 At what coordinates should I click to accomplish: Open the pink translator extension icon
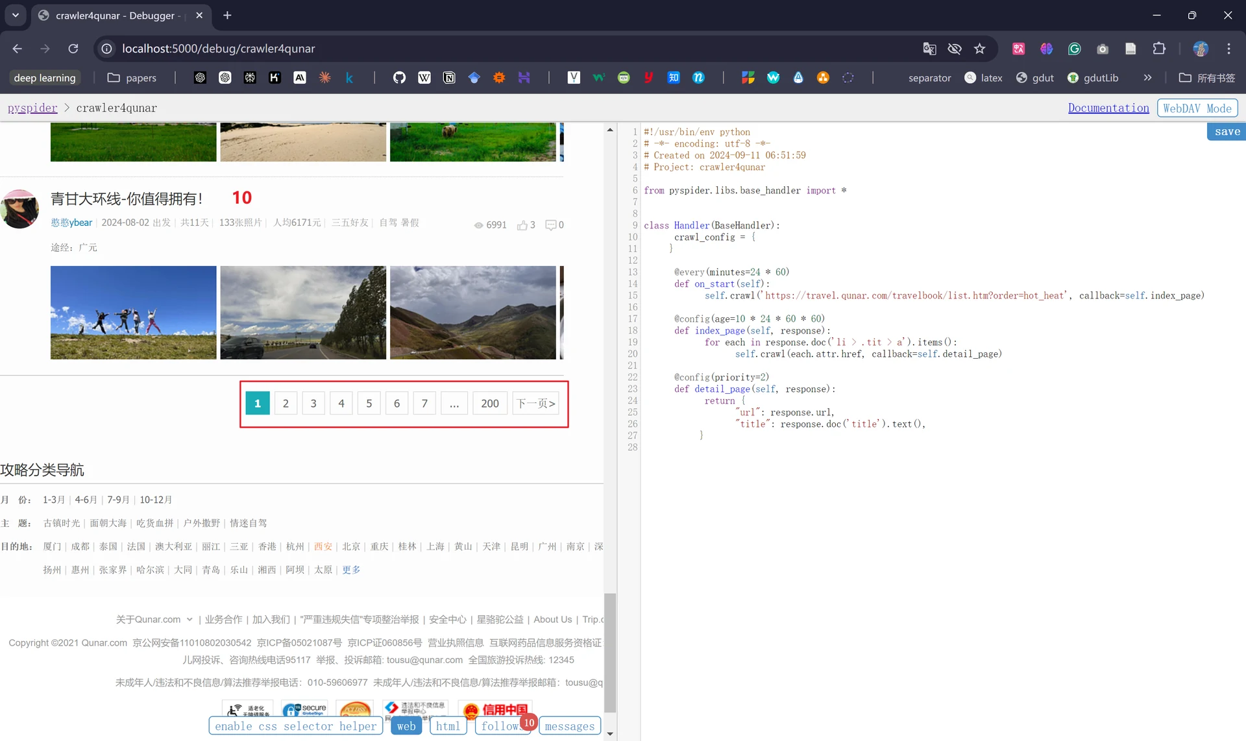point(1018,49)
